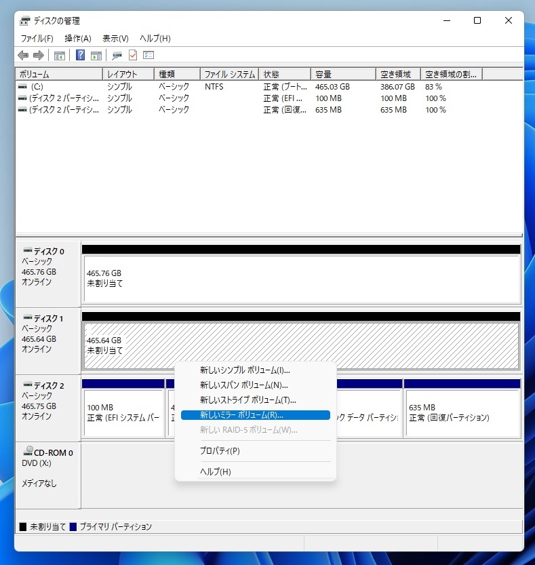Open the ヘルプ(H) menu in menu bar
The image size is (535, 565).
point(155,38)
